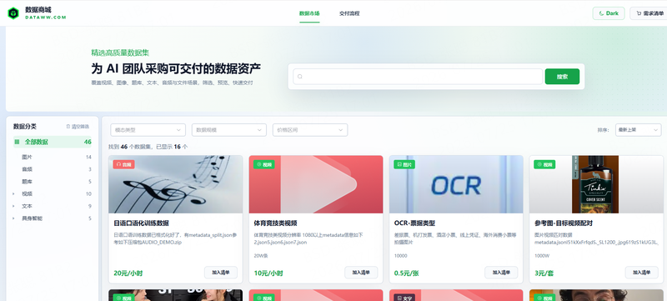Switch to the 交付流程 tab
The width and height of the screenshot is (667, 301).
pyautogui.click(x=349, y=13)
